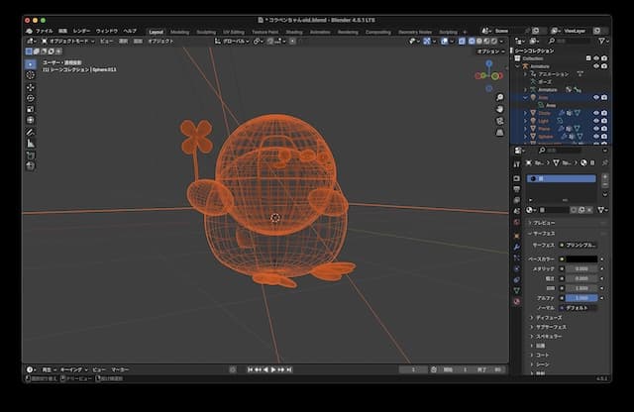Open the Modifiers wrench tab
This screenshot has width=634, height=412.
pyautogui.click(x=517, y=247)
